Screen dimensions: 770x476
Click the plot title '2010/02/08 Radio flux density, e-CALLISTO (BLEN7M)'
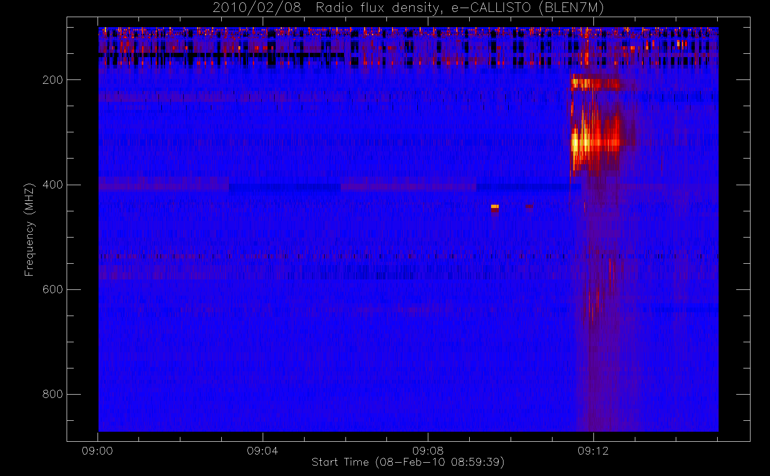click(408, 8)
